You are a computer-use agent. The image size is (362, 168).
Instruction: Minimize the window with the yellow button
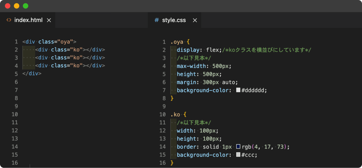[17, 6]
